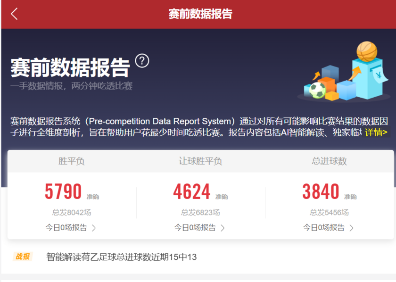Select the 总进球数 tab
The width and height of the screenshot is (396, 282).
329,161
